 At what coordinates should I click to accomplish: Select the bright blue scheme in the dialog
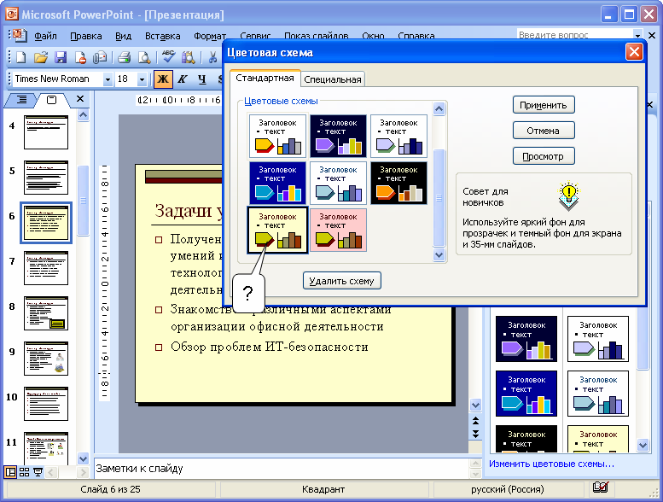point(277,183)
